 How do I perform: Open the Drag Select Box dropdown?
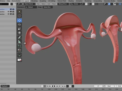[x=48, y=7]
